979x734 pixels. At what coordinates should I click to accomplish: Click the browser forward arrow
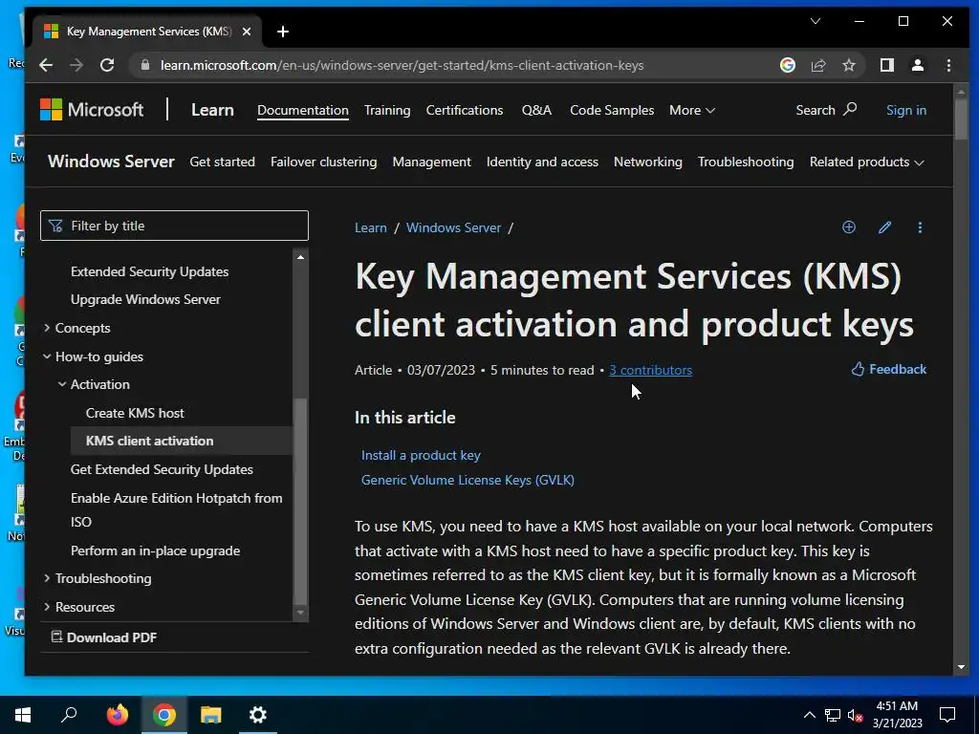tap(76, 65)
